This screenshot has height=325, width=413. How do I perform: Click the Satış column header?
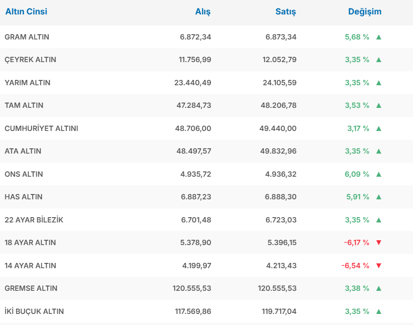coord(285,12)
